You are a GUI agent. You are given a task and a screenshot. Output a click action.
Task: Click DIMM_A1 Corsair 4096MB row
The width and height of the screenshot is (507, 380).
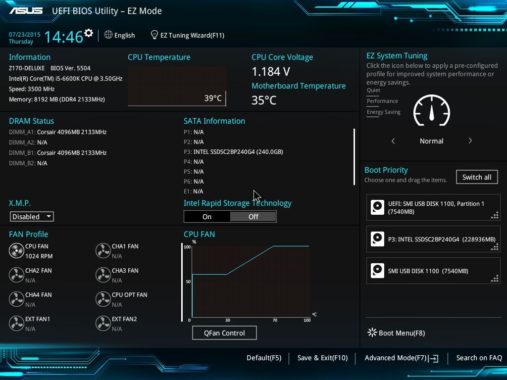coord(57,132)
